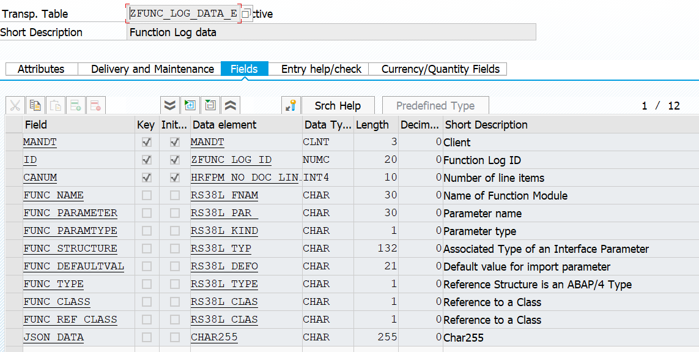Click 'Name of Function Module' description
This screenshot has width=699, height=352.
(x=506, y=195)
